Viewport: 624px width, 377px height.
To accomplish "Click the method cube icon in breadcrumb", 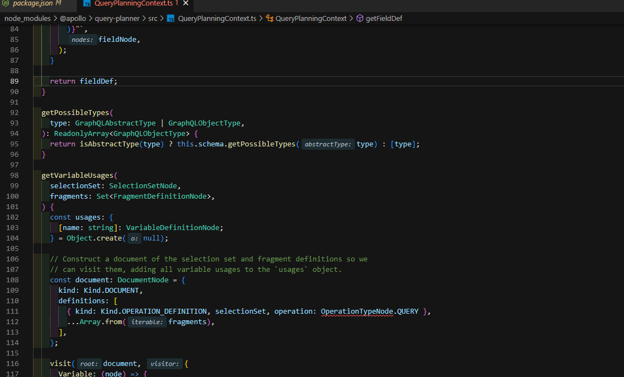I will tap(360, 18).
